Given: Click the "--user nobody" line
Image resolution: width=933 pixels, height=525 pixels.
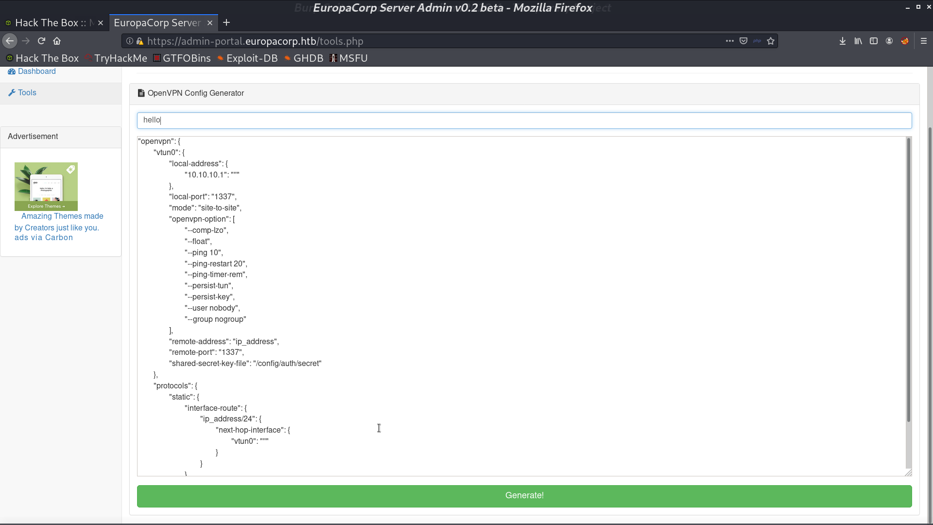Looking at the screenshot, I should tap(212, 308).
